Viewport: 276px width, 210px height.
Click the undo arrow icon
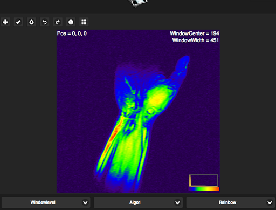pos(45,22)
